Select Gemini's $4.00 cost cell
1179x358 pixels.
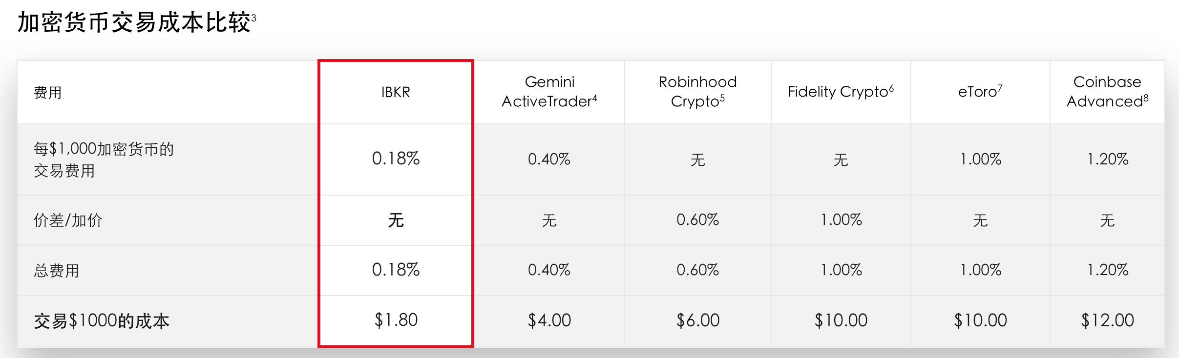[x=549, y=320]
